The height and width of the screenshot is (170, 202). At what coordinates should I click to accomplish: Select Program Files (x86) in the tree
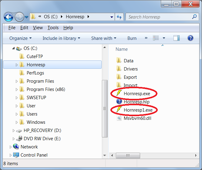(46, 89)
